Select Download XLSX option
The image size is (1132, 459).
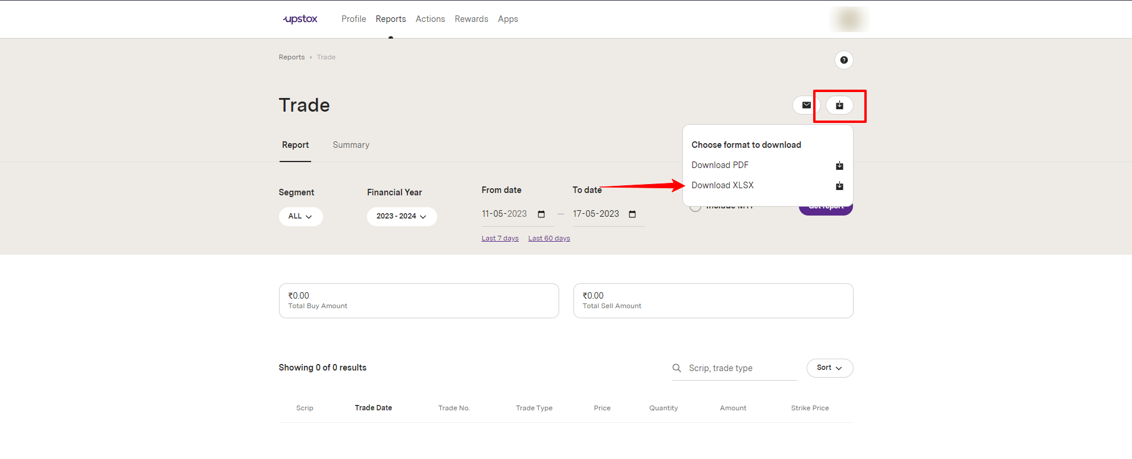pos(722,185)
